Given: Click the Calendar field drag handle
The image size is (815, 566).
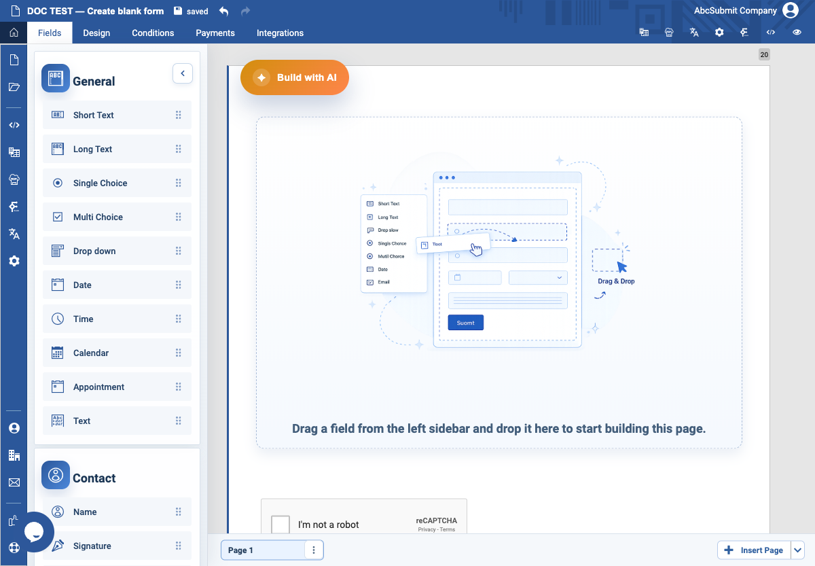Looking at the screenshot, I should click(178, 353).
